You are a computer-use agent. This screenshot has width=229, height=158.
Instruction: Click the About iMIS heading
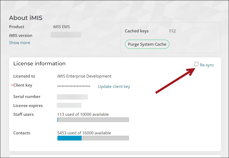(26, 18)
